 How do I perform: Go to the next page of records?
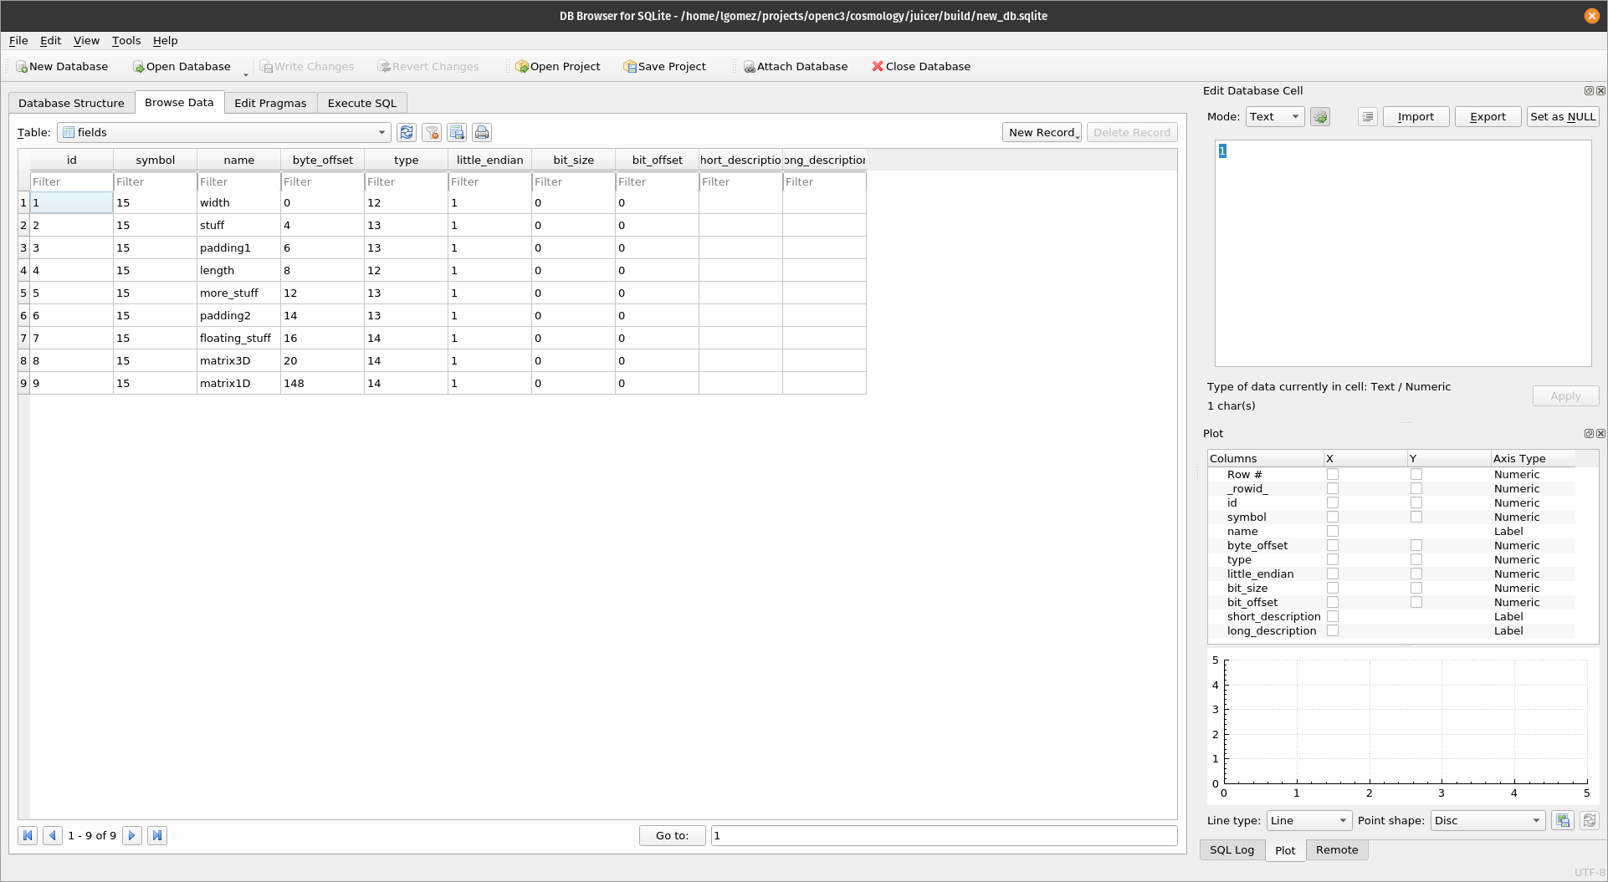[132, 835]
